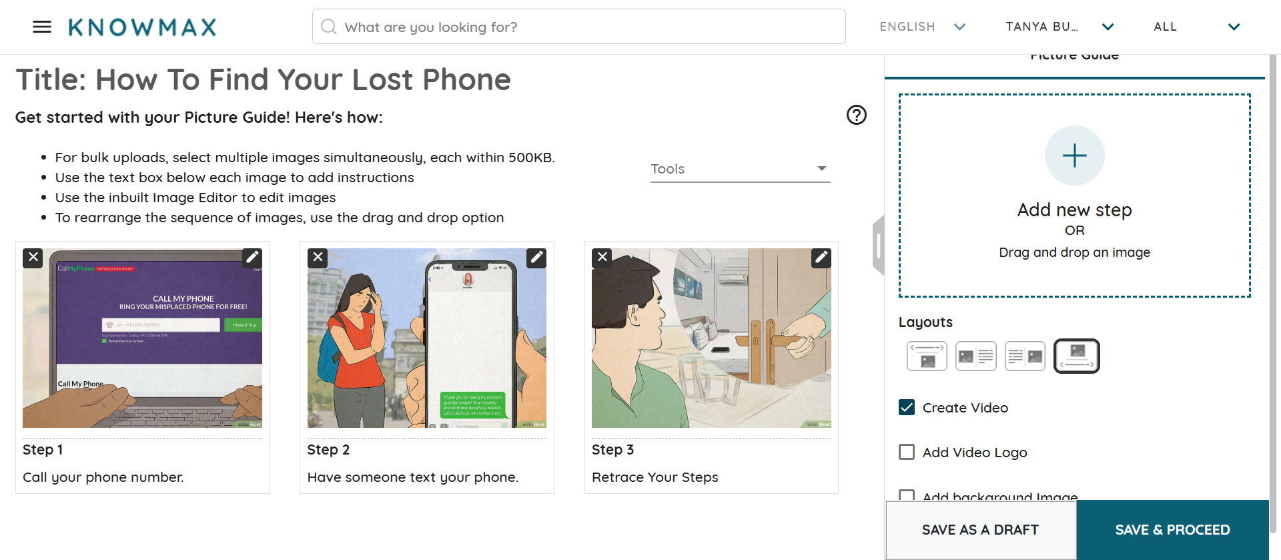Open the TANYA BU... user dropdown
This screenshot has width=1281, height=560.
tap(1059, 27)
